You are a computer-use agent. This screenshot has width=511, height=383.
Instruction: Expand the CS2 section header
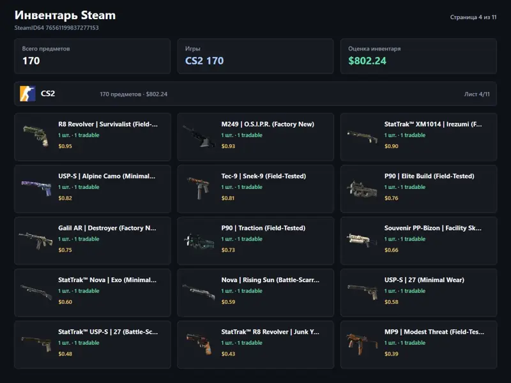pyautogui.click(x=256, y=94)
